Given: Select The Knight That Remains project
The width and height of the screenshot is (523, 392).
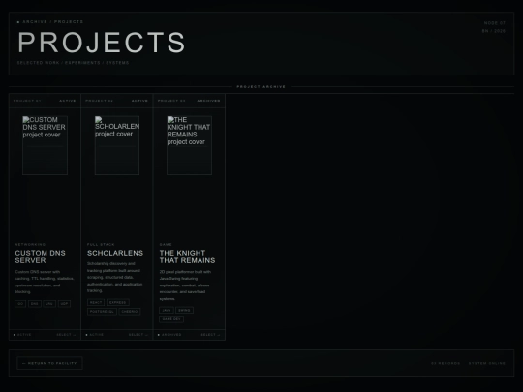Looking at the screenshot, I should pos(210,335).
